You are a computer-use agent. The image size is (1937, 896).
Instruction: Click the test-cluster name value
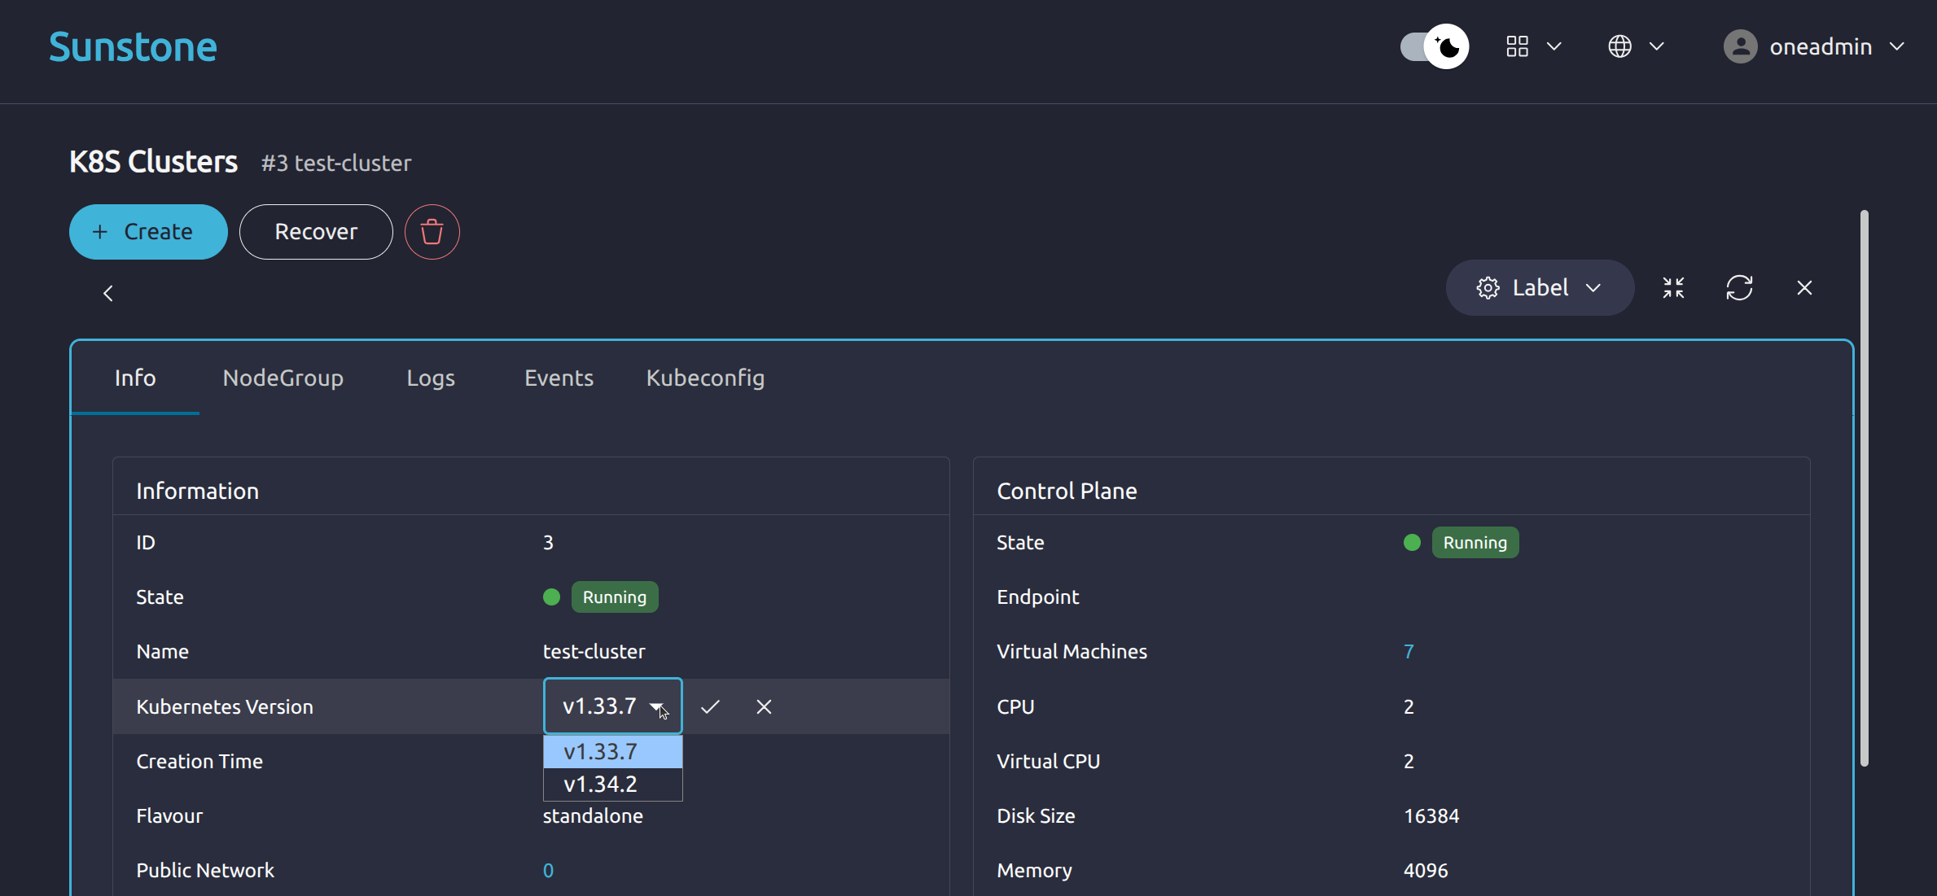click(594, 652)
